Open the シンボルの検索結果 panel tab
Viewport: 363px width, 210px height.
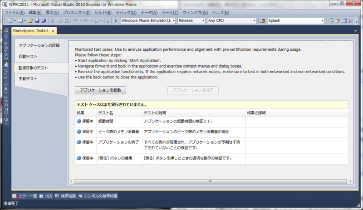tap(98, 196)
